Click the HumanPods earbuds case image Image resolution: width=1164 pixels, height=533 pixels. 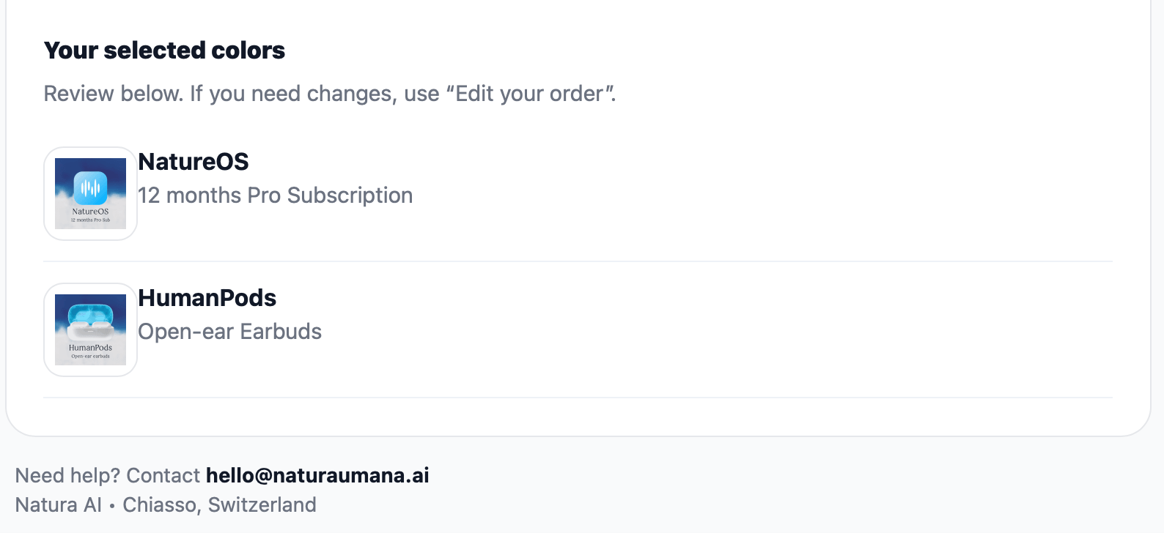pos(90,323)
